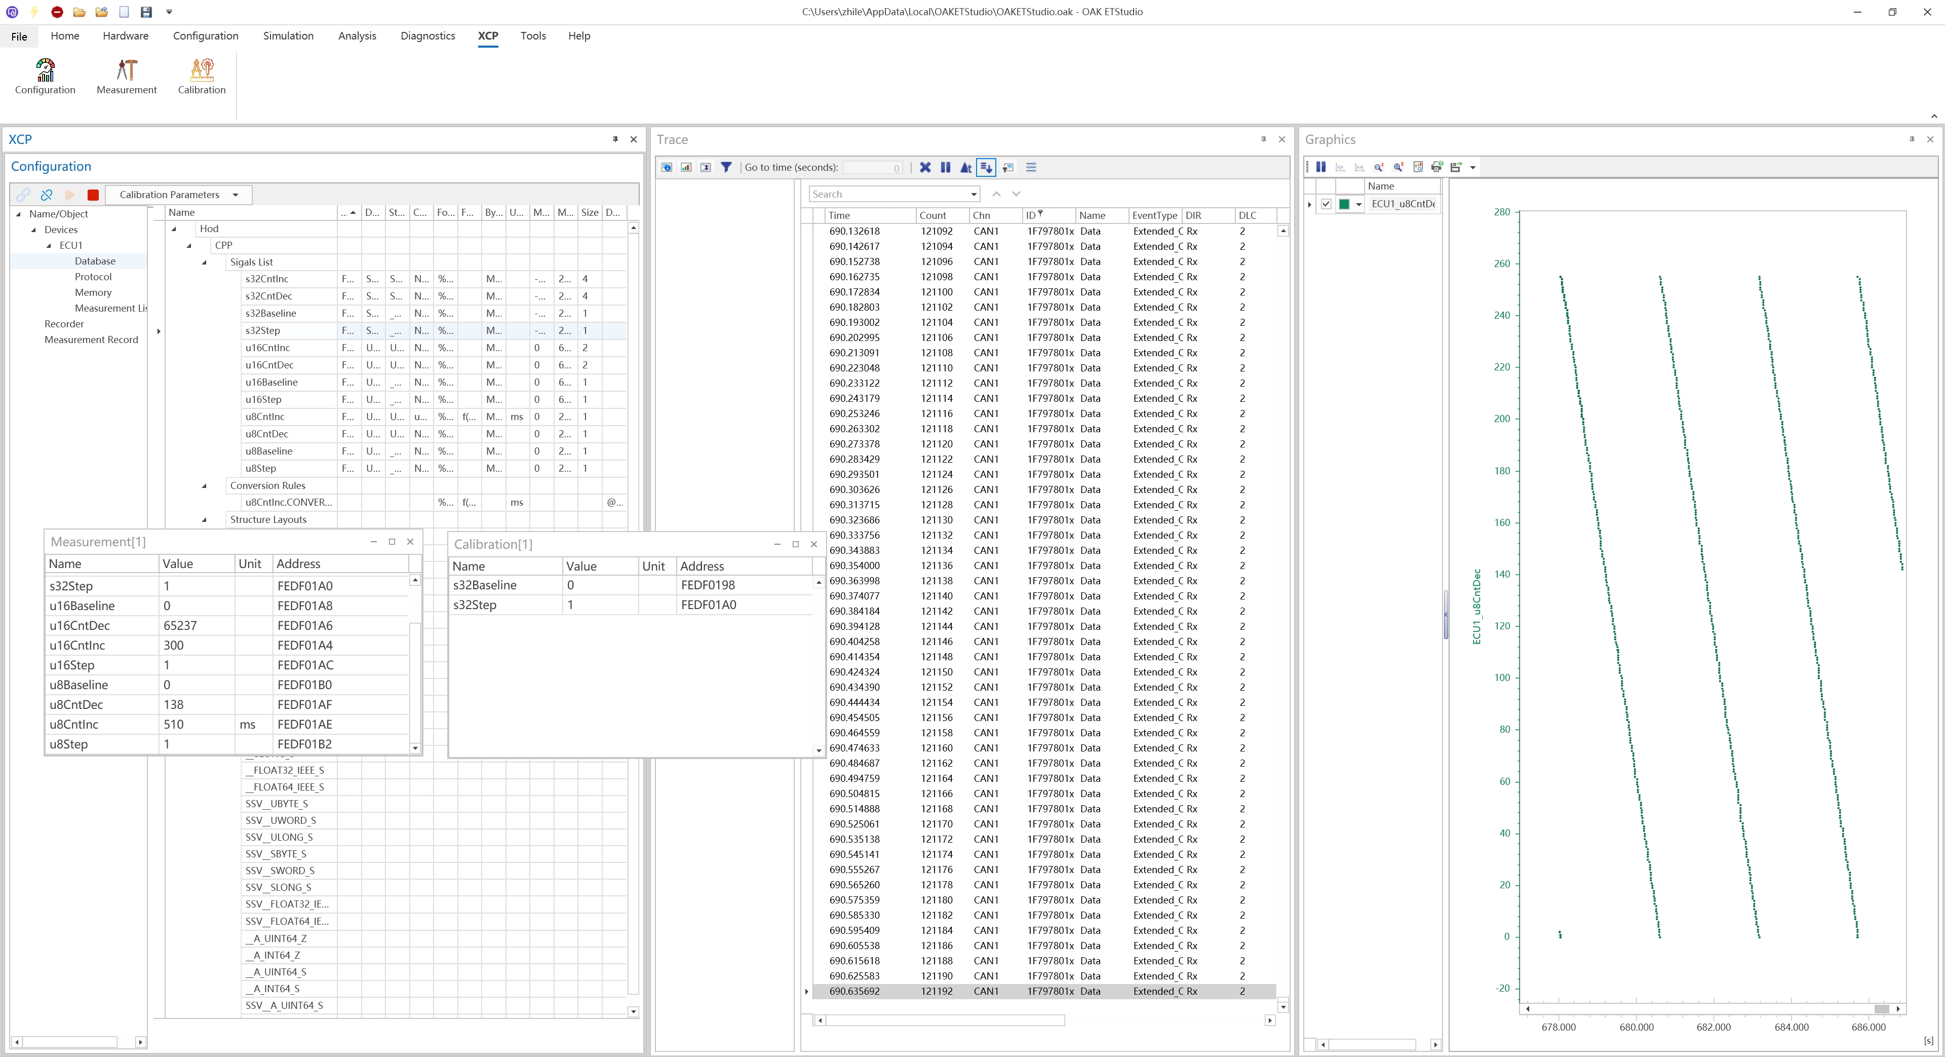Screen dimensions: 1945x1057
Task: Select the Calibration ribbon icon
Action: pyautogui.click(x=201, y=75)
